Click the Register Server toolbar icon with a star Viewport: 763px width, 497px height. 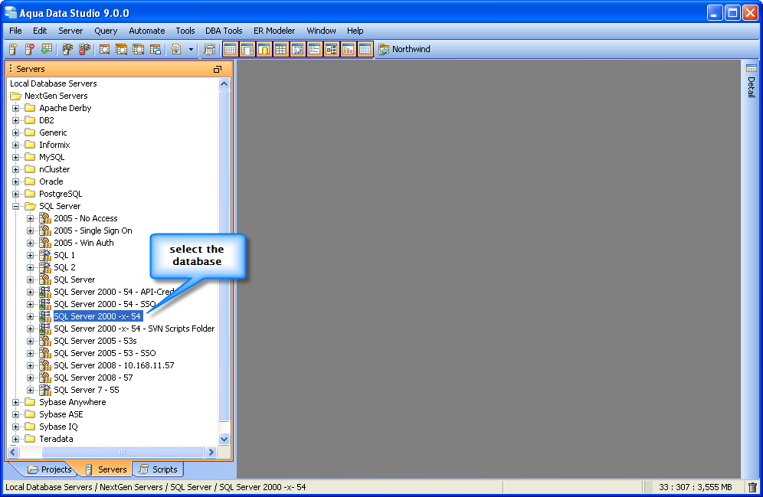(x=13, y=49)
